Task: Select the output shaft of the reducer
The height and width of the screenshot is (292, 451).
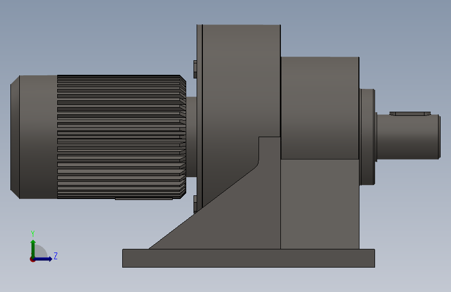Action: [408, 137]
